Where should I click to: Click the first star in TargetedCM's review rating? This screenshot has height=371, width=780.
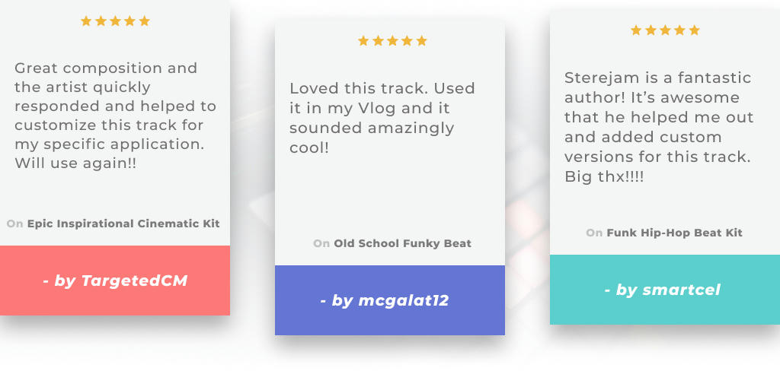86,21
